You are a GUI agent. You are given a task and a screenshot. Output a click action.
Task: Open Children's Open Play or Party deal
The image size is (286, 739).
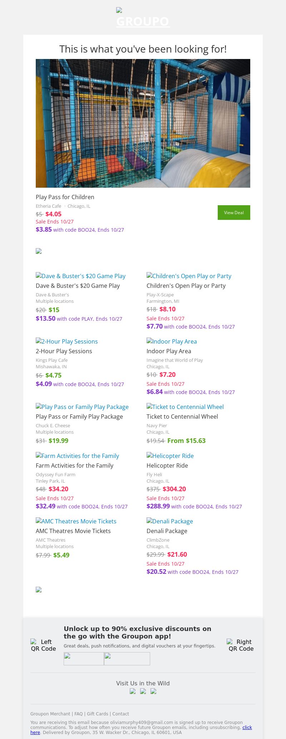pyautogui.click(x=189, y=276)
